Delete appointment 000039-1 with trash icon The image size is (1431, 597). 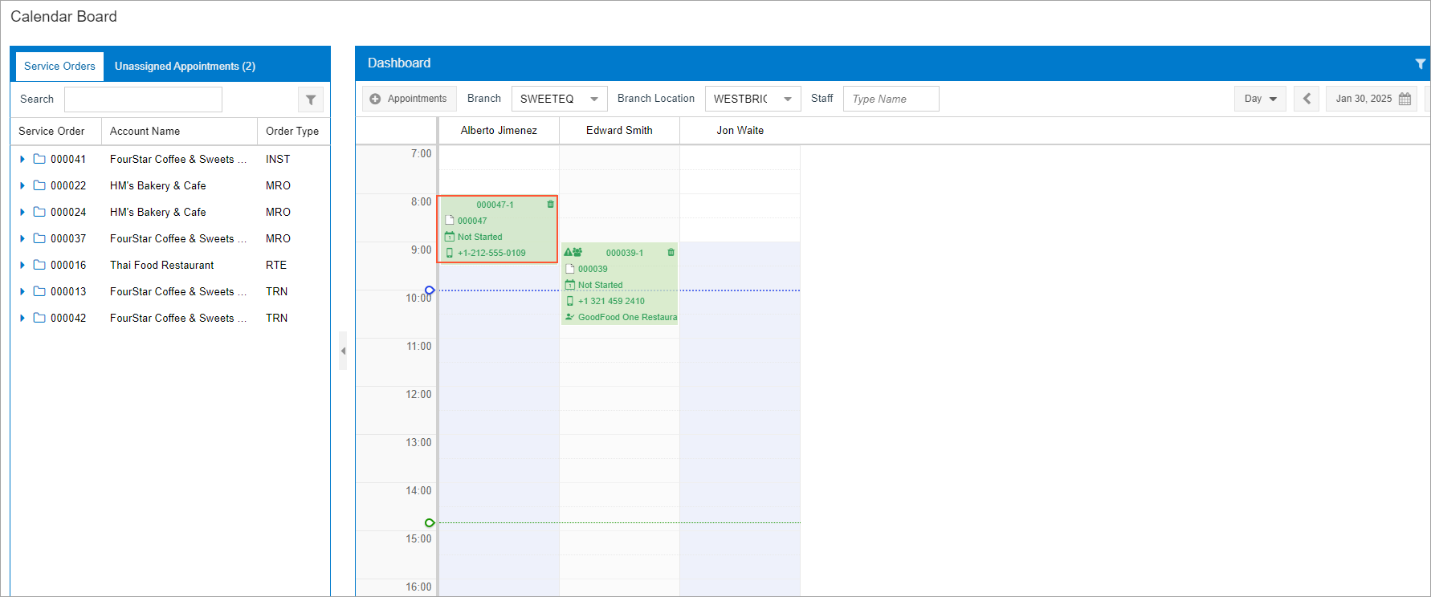pyautogui.click(x=671, y=253)
